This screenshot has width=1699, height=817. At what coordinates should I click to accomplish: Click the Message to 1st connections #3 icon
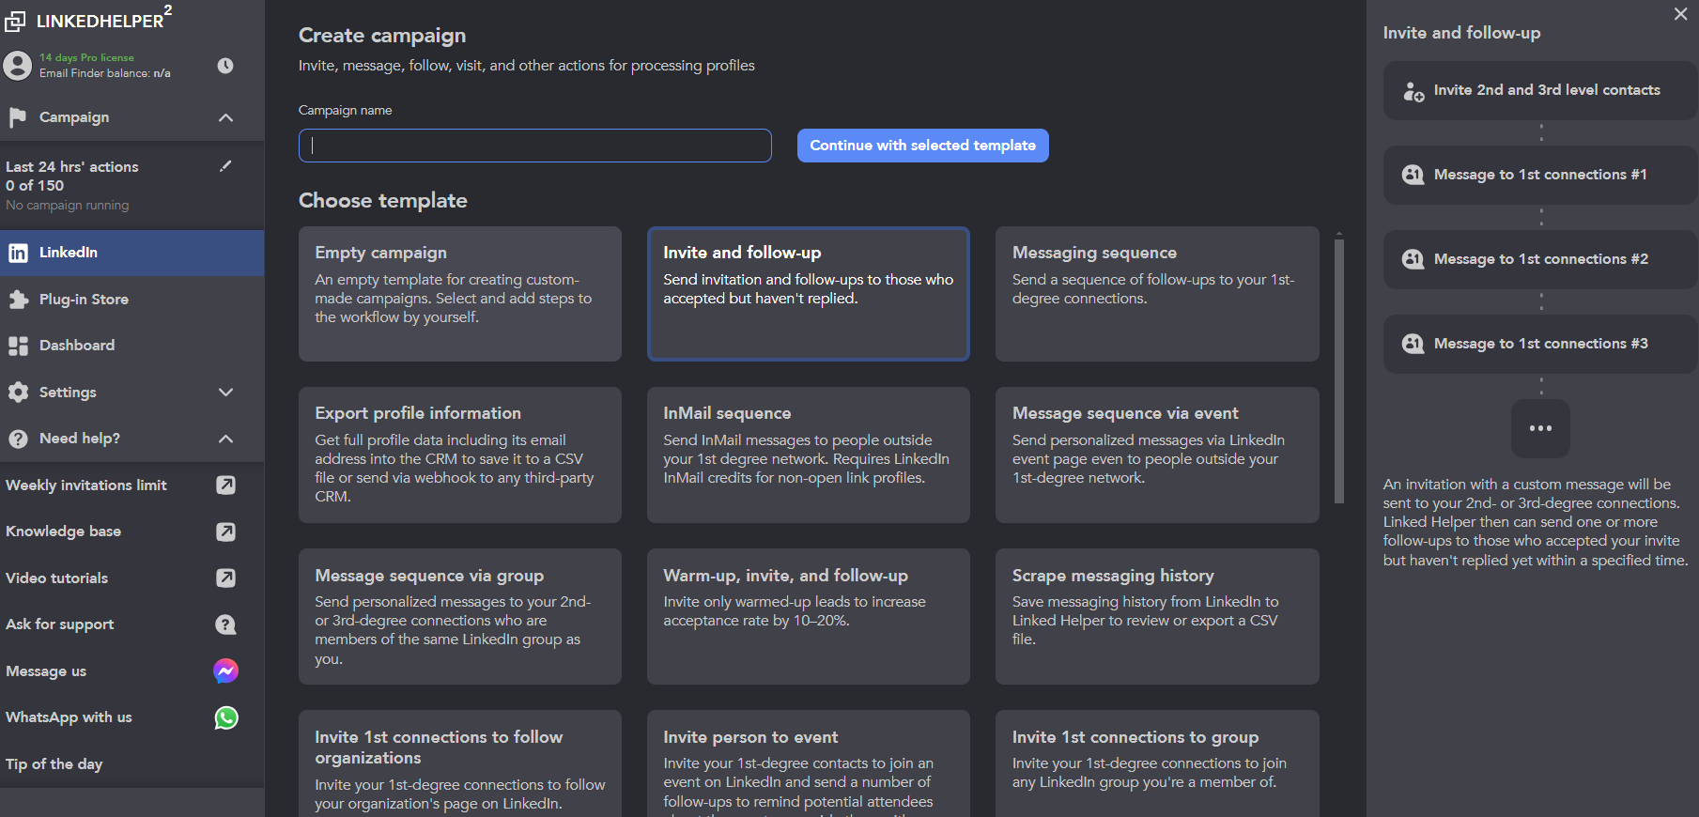point(1413,344)
